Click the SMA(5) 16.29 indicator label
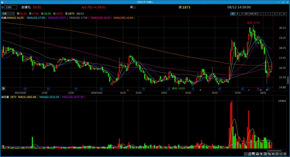This screenshot has height=157, width=290. (x=15, y=18)
